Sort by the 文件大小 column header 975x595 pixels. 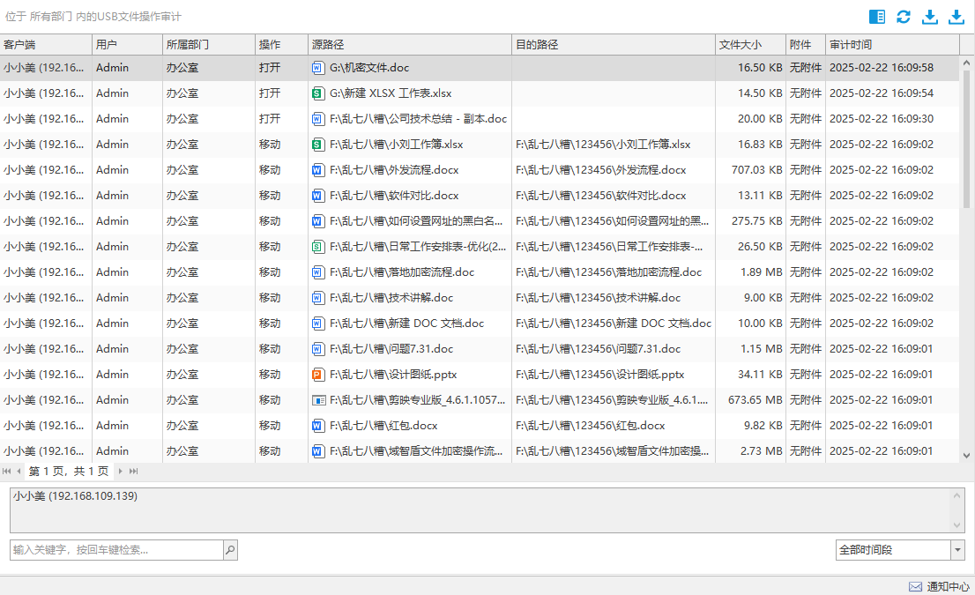740,45
